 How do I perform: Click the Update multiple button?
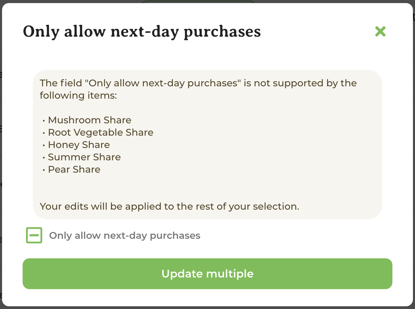207,274
